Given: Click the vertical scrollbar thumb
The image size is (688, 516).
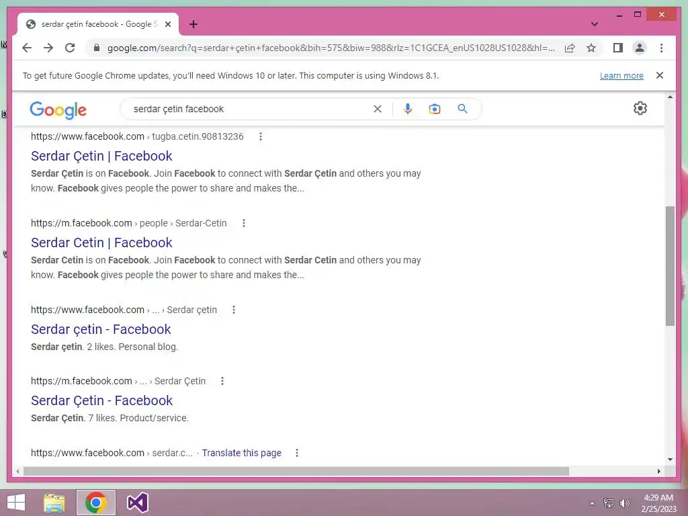Looking at the screenshot, I should point(670,266).
